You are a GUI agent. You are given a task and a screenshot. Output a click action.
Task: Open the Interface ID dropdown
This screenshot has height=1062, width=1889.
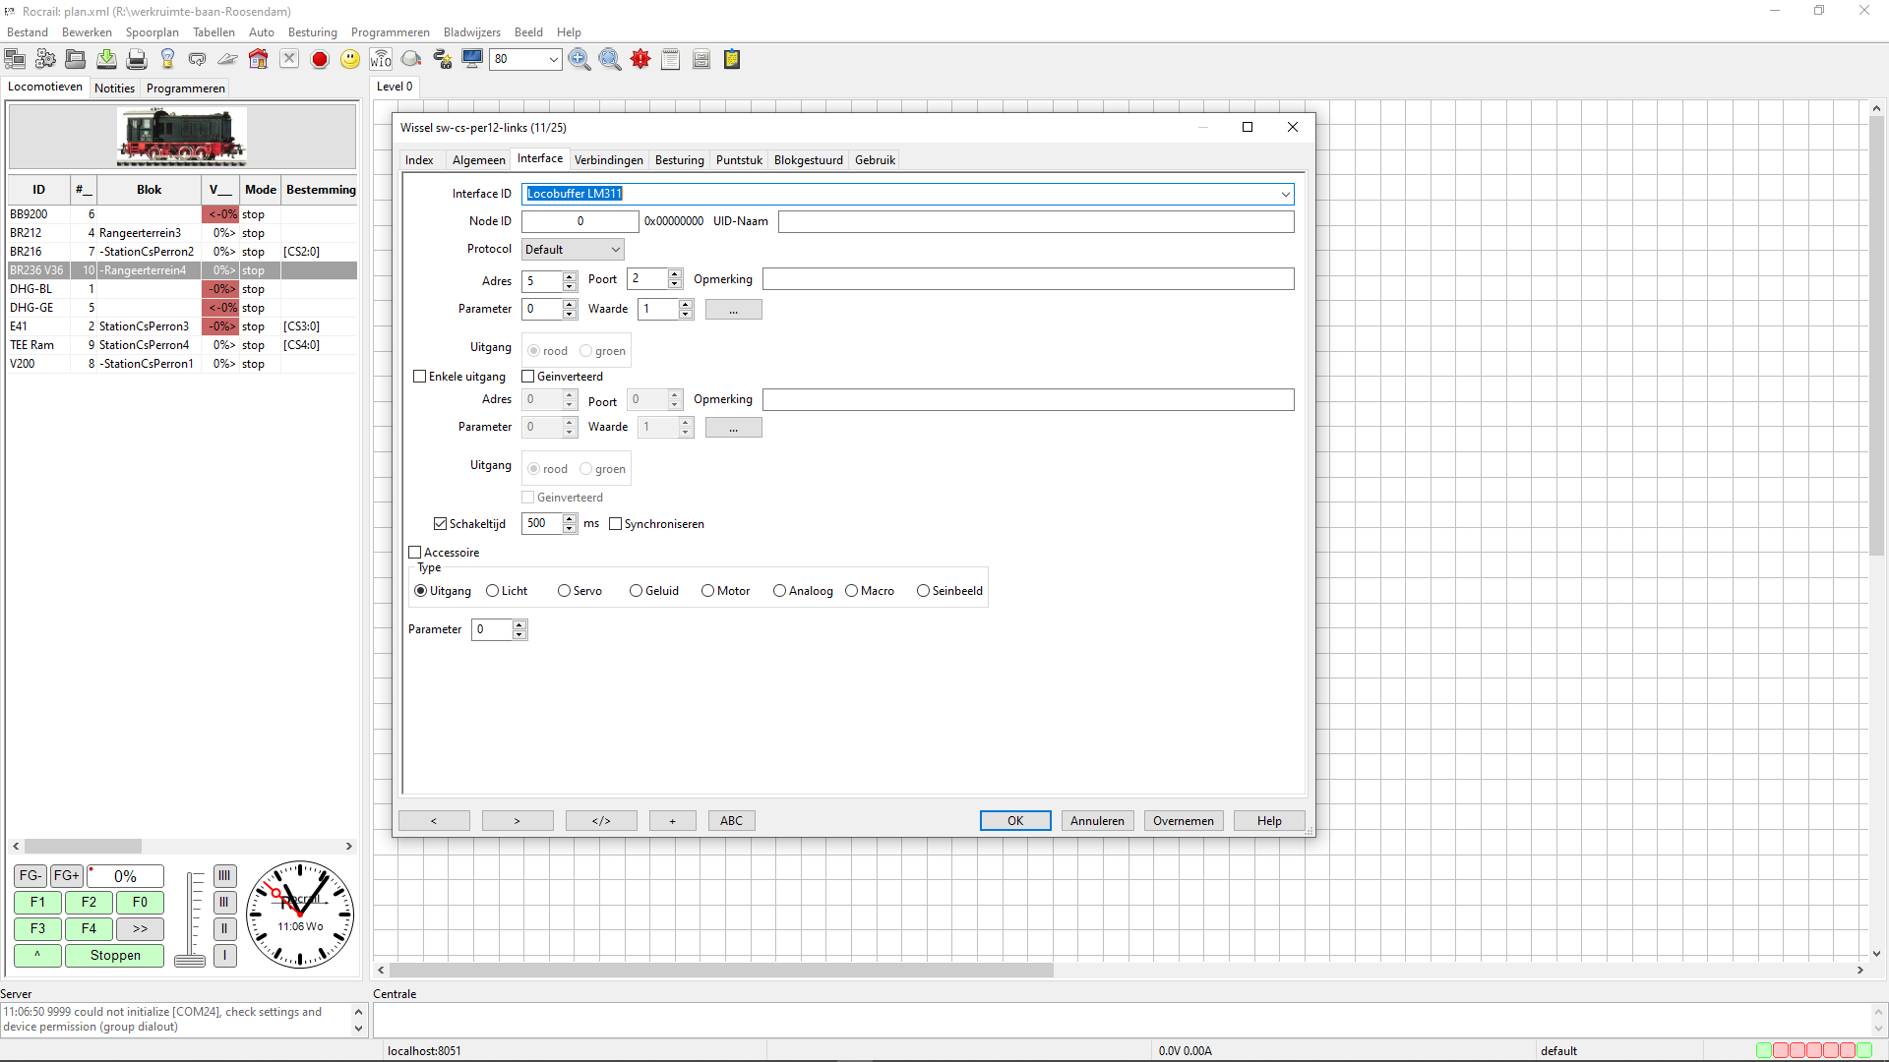tap(1285, 195)
